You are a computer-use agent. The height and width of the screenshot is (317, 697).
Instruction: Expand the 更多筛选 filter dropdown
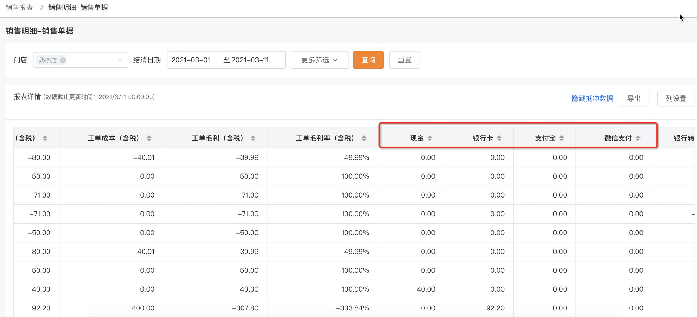320,60
